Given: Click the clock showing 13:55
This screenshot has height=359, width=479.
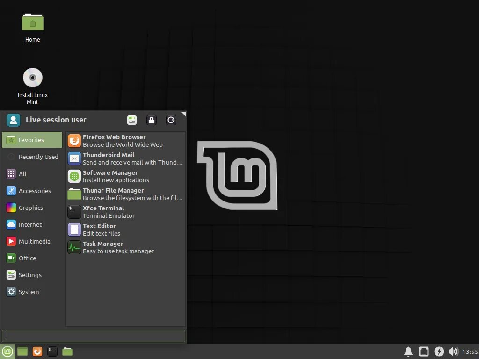Looking at the screenshot, I should click(470, 352).
